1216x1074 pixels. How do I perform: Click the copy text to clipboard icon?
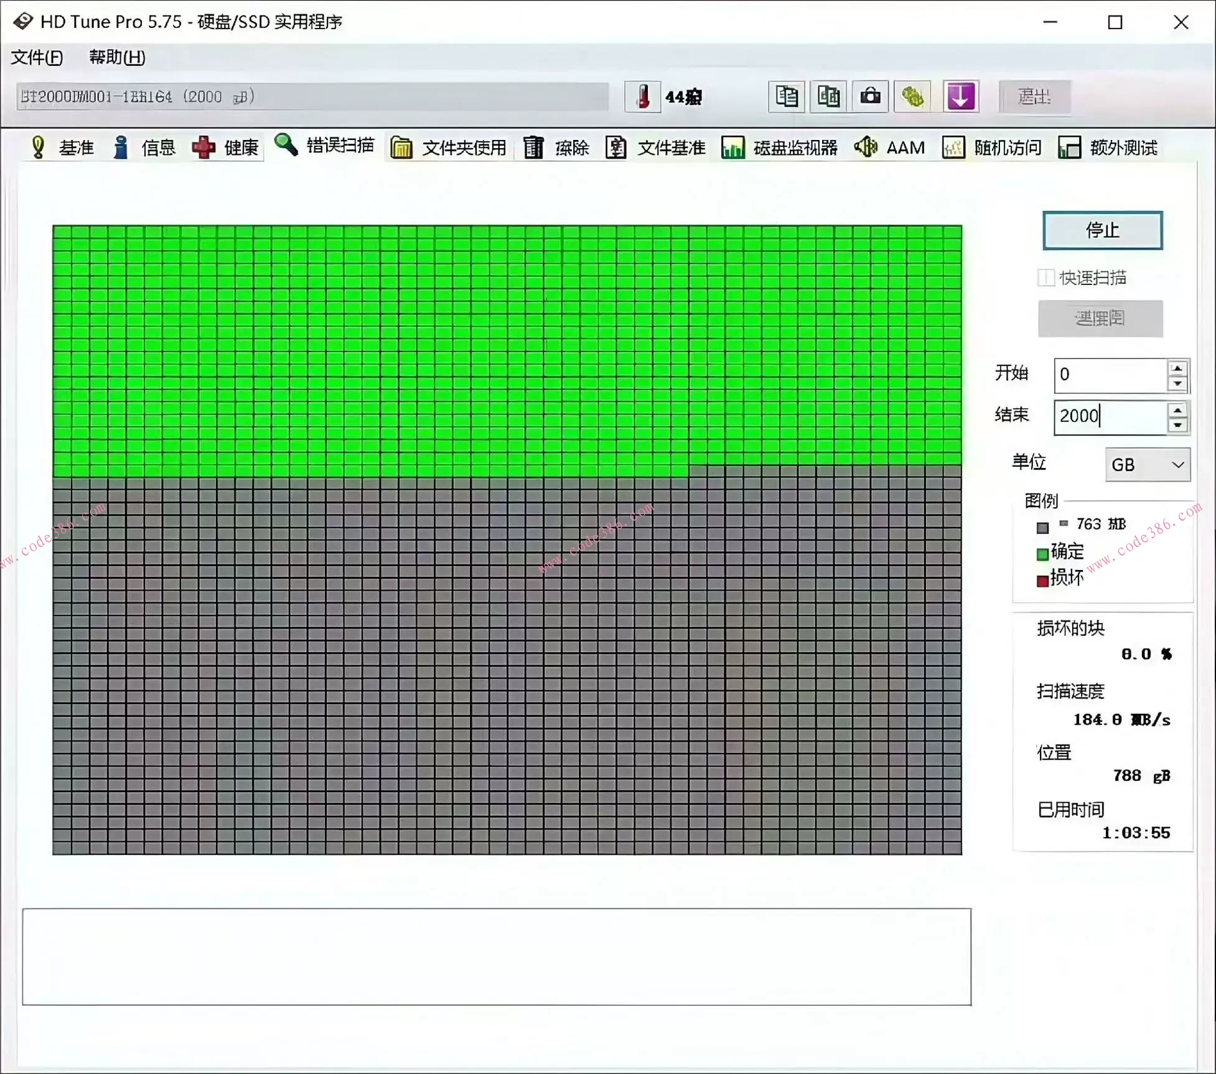coord(787,96)
